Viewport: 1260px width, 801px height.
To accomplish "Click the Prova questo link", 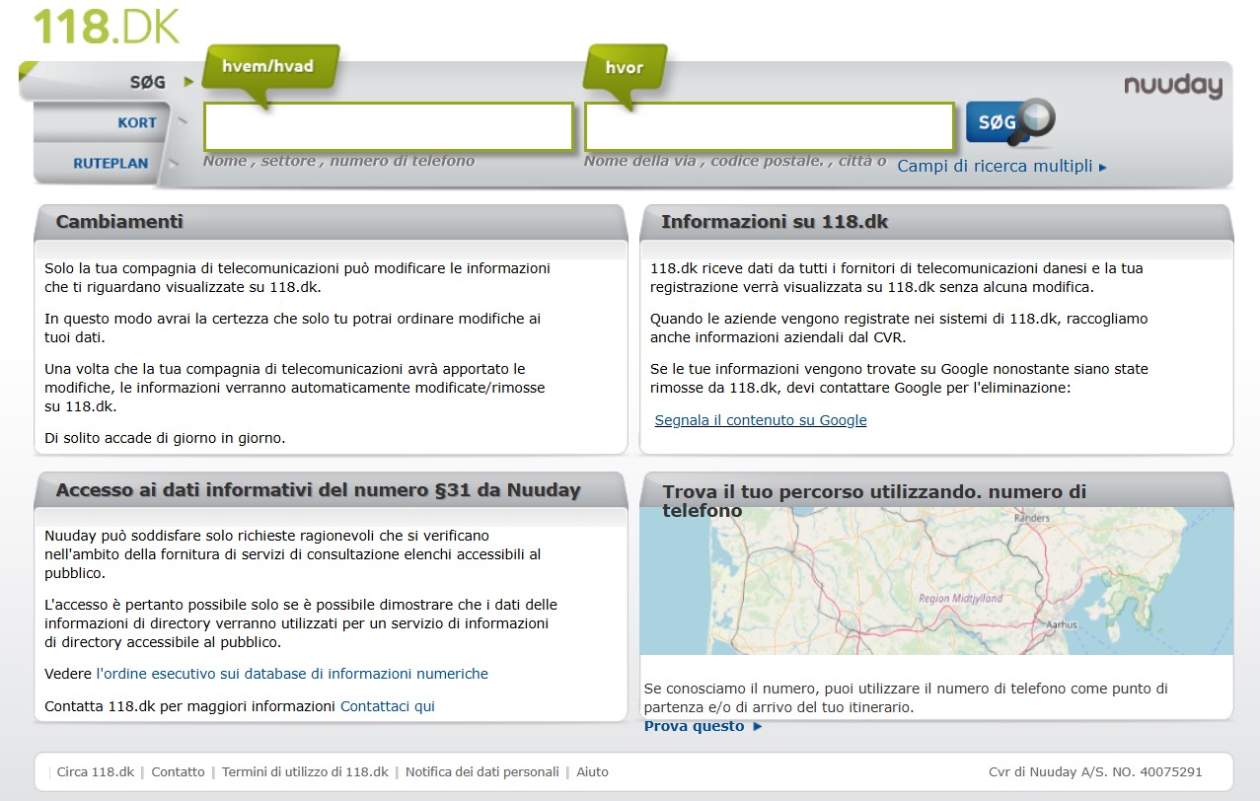I will pyautogui.click(x=704, y=726).
